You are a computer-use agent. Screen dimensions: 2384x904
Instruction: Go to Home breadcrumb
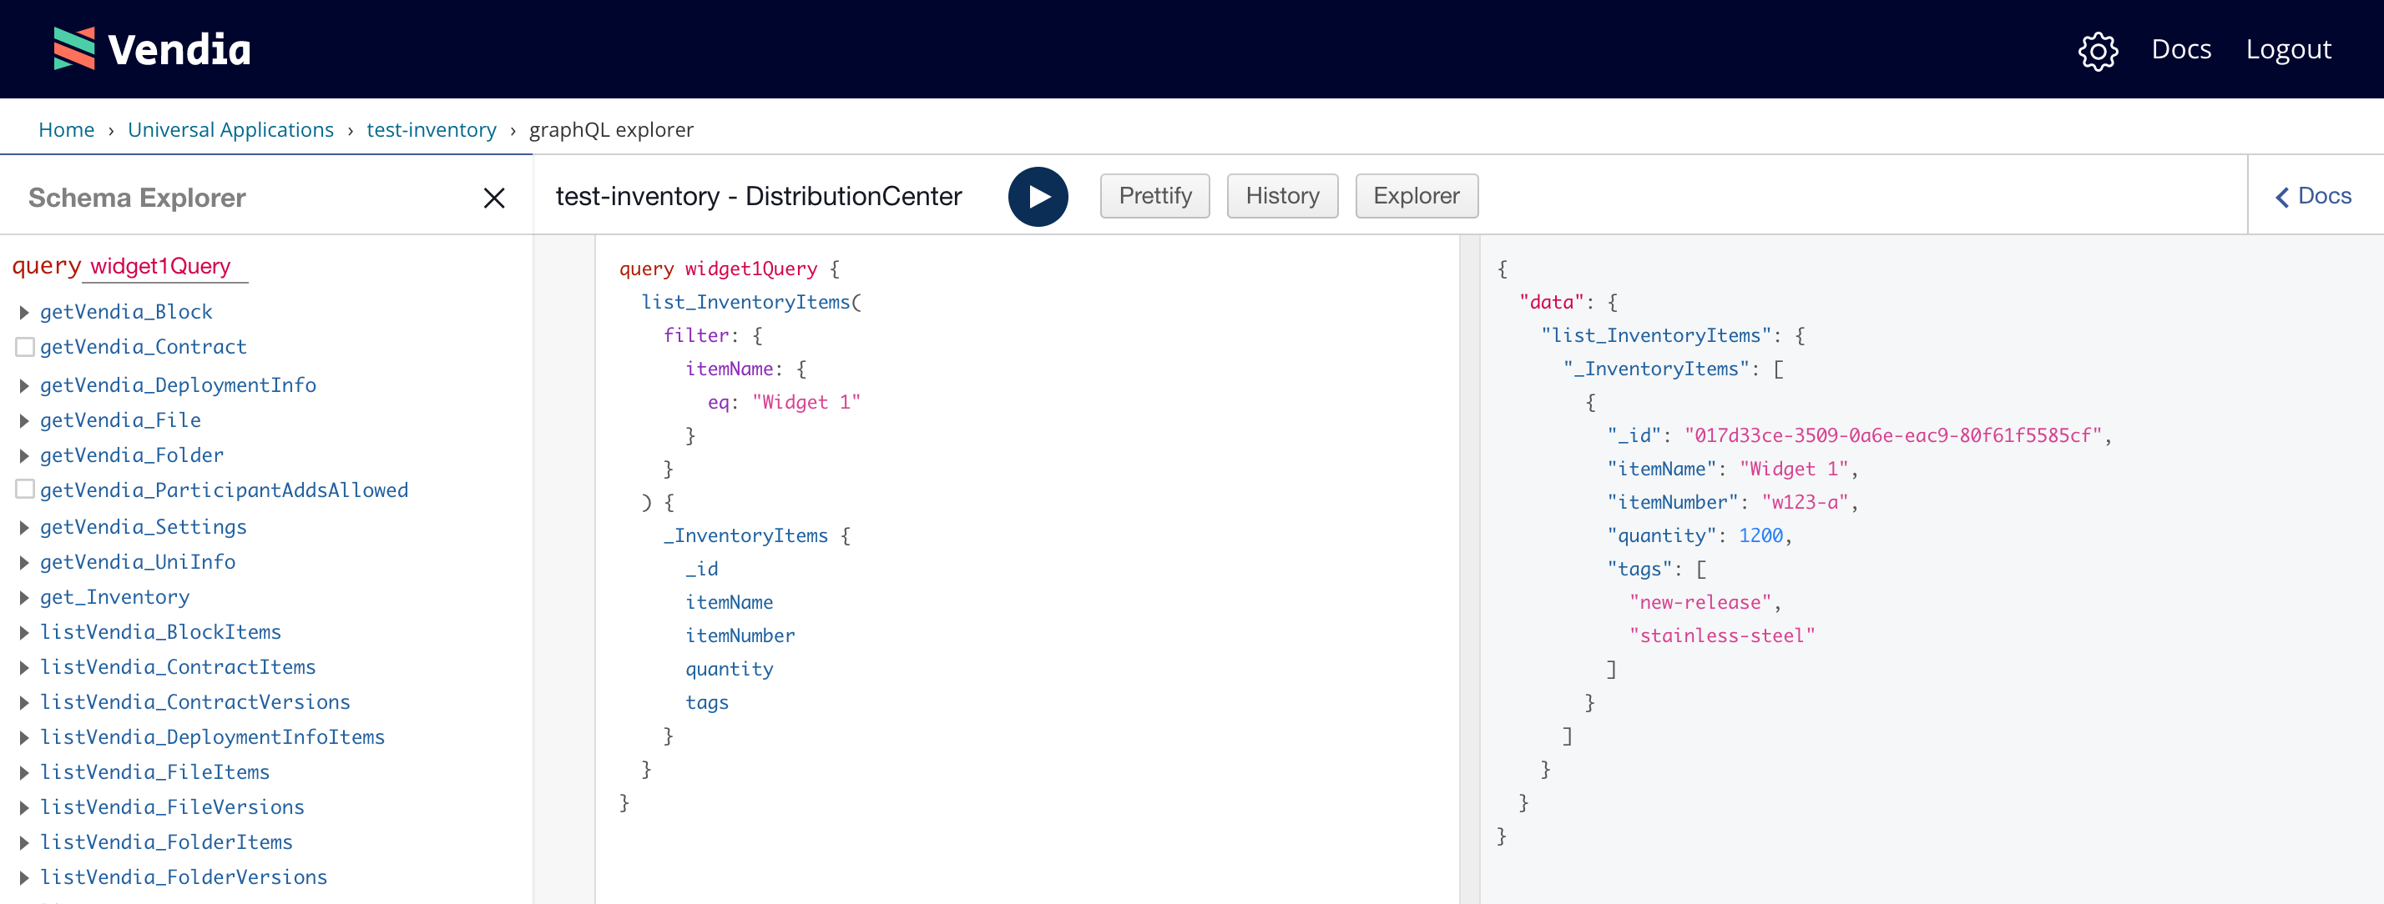(67, 129)
